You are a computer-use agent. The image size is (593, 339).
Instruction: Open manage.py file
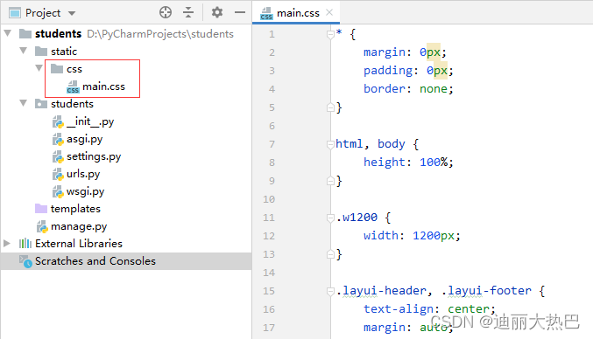pos(79,226)
